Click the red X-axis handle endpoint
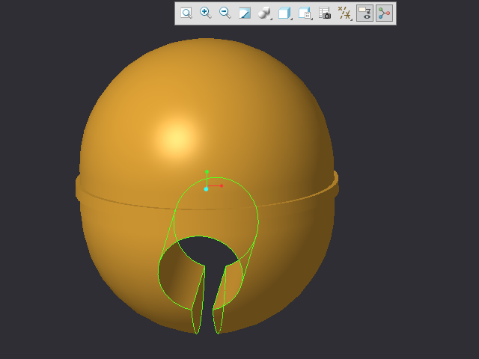The height and width of the screenshot is (359, 479). click(x=222, y=185)
